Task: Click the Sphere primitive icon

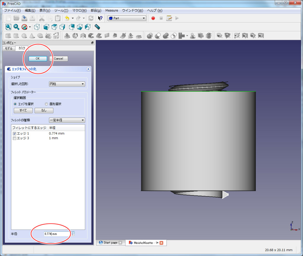Action: [x=24, y=36]
